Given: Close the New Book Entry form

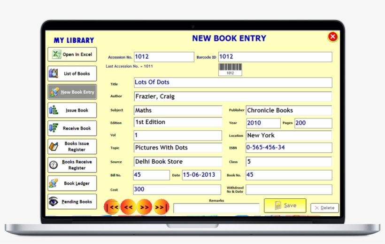Looking at the screenshot, I should (x=333, y=37).
